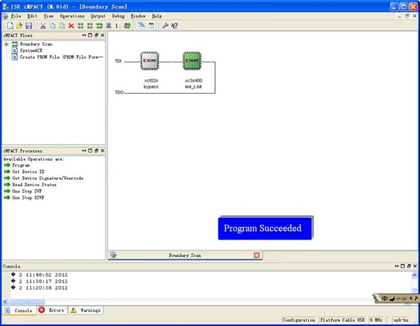Click the What's This help toolbar icon
Image resolution: width=420 pixels, height=326 pixels.
(x=175, y=25)
